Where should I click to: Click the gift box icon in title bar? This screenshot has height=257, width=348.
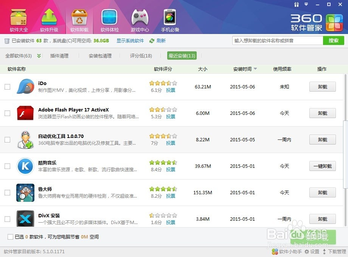click(x=297, y=5)
